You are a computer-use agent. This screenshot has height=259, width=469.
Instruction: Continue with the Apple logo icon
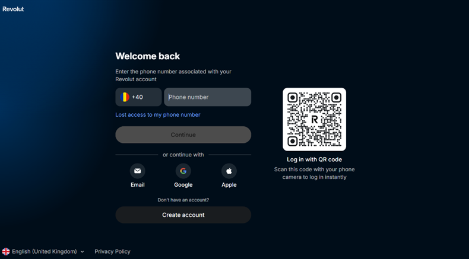click(229, 171)
